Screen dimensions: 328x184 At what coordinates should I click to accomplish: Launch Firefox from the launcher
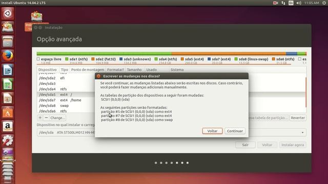tap(8, 56)
